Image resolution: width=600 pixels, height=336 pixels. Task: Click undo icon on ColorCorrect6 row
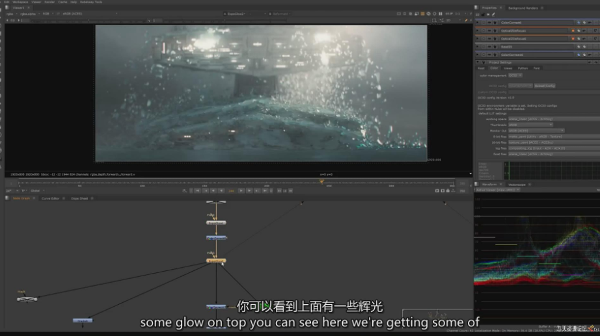pyautogui.click(x=590, y=23)
